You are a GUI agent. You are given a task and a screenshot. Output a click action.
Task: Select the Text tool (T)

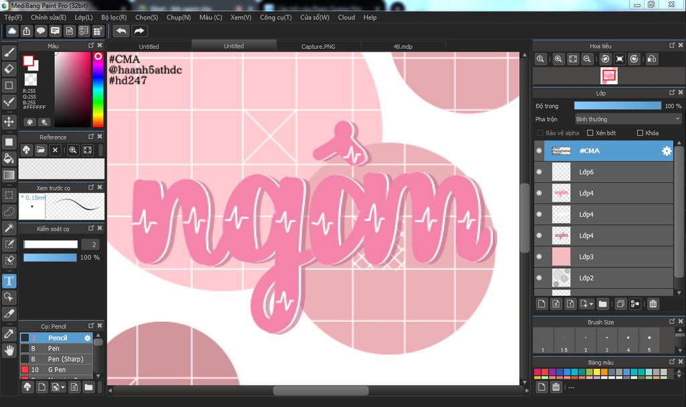9,280
